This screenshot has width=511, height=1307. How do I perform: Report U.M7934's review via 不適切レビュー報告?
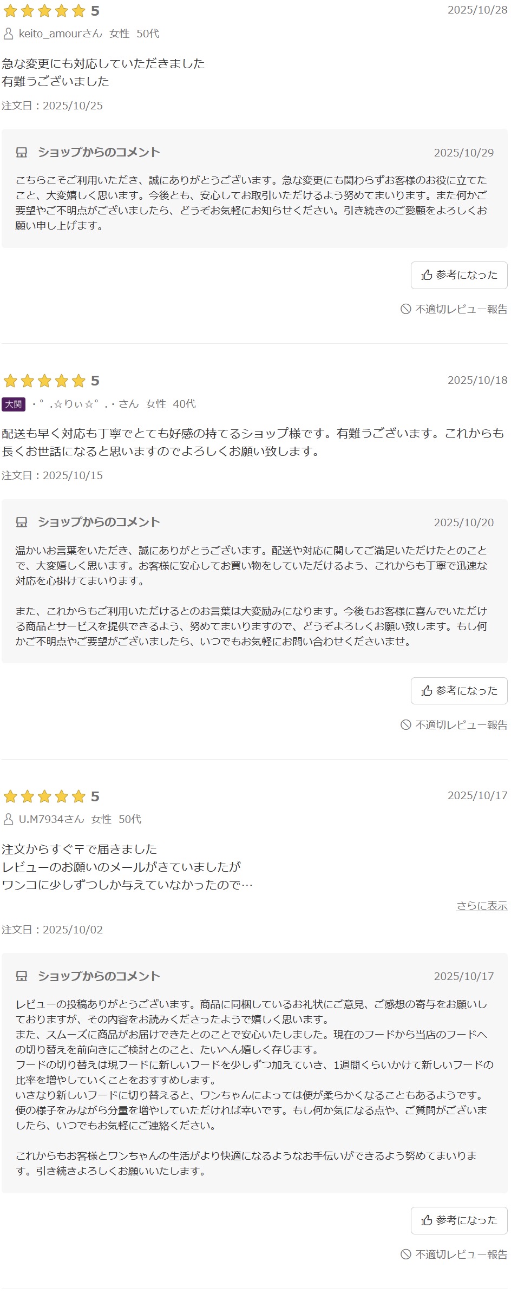[460, 1254]
